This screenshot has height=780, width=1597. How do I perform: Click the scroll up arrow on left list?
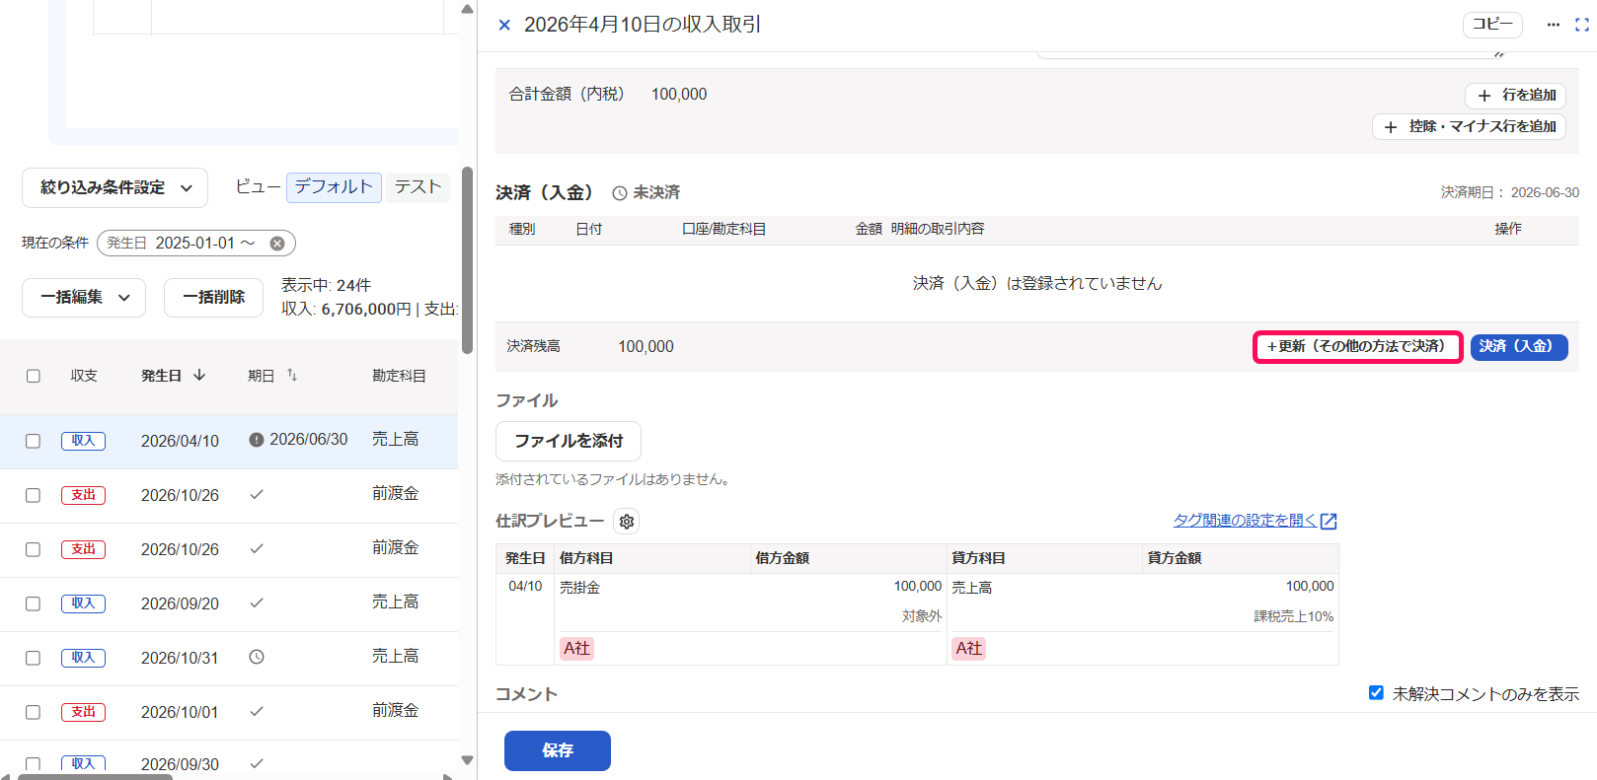coord(467,9)
